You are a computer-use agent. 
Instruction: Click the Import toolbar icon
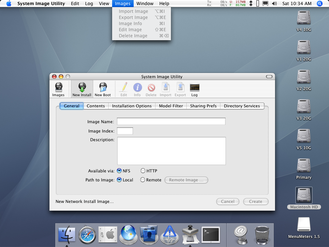point(165,89)
